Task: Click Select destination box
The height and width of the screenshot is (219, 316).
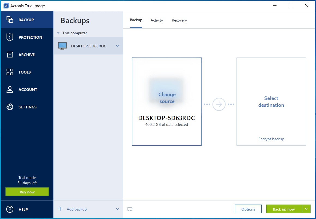Action: (271, 102)
